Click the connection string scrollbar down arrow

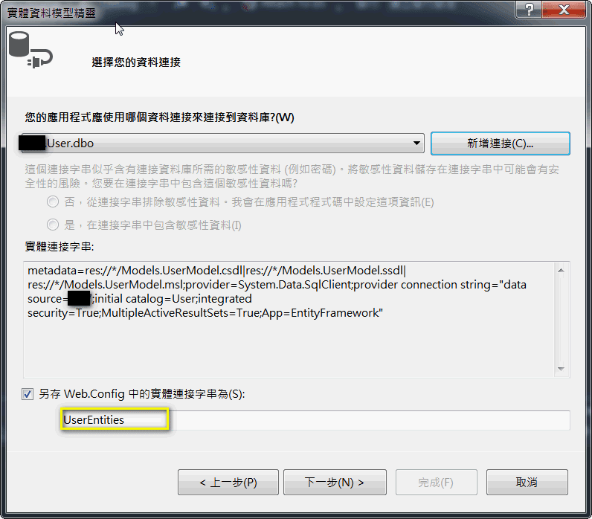(561, 369)
